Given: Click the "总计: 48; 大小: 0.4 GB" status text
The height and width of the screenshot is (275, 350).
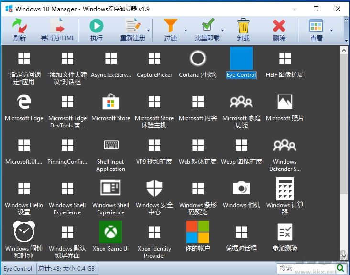Looking at the screenshot, I should pos(66,268).
